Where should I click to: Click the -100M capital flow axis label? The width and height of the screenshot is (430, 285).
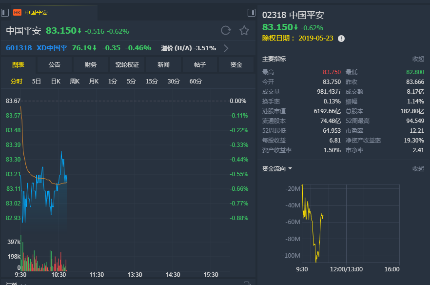[291, 256]
